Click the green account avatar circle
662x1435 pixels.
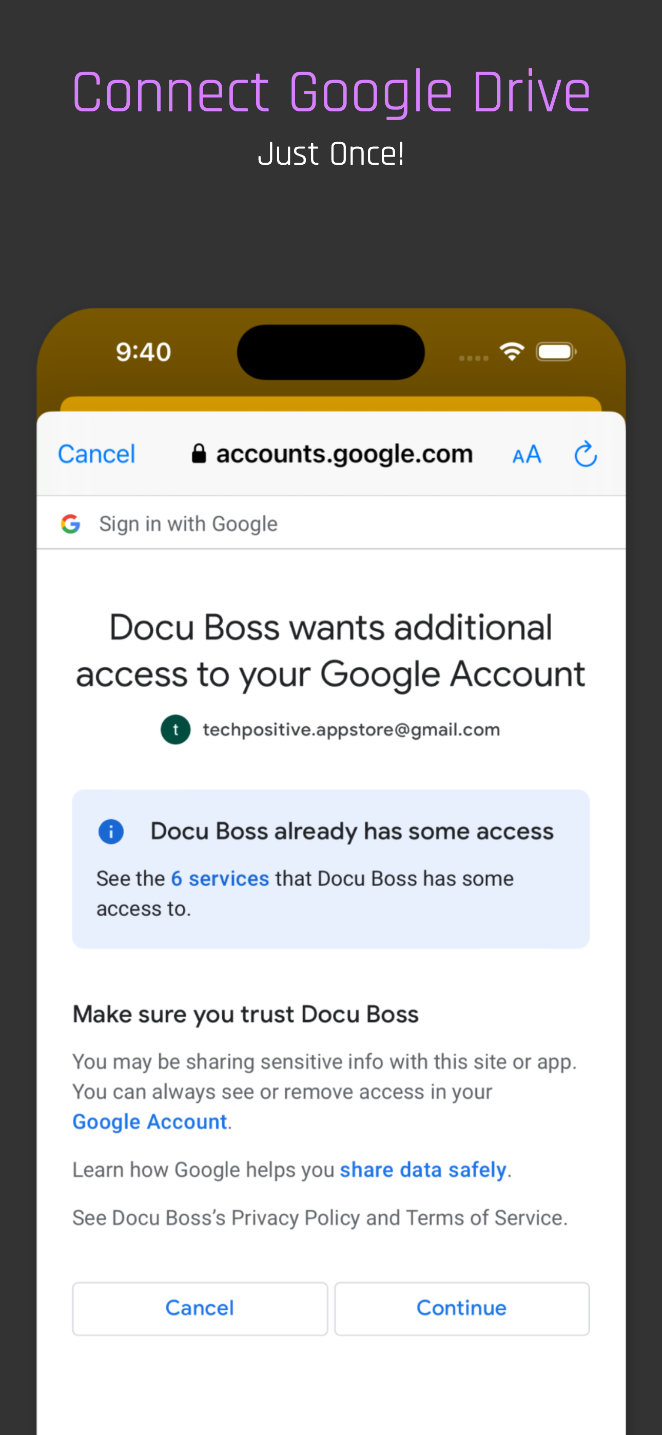[x=176, y=729]
